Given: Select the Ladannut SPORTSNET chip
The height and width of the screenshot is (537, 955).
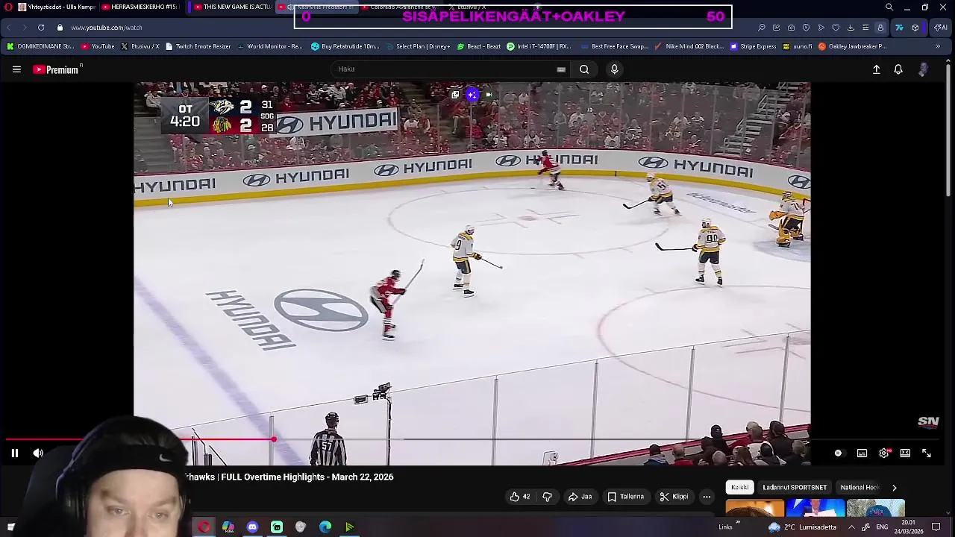Looking at the screenshot, I should tap(795, 487).
